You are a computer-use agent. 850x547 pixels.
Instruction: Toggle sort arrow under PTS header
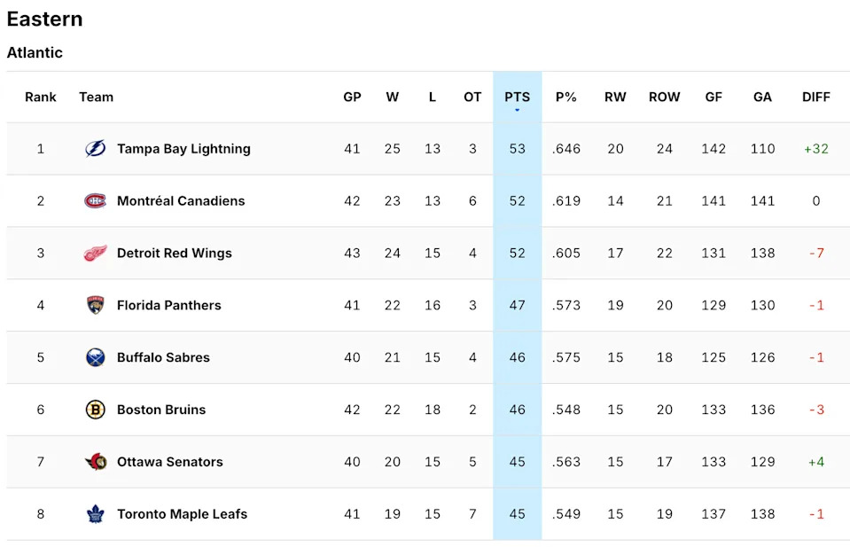pyautogui.click(x=517, y=110)
